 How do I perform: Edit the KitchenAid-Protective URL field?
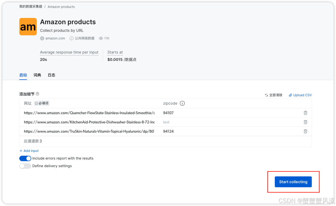click(89, 122)
